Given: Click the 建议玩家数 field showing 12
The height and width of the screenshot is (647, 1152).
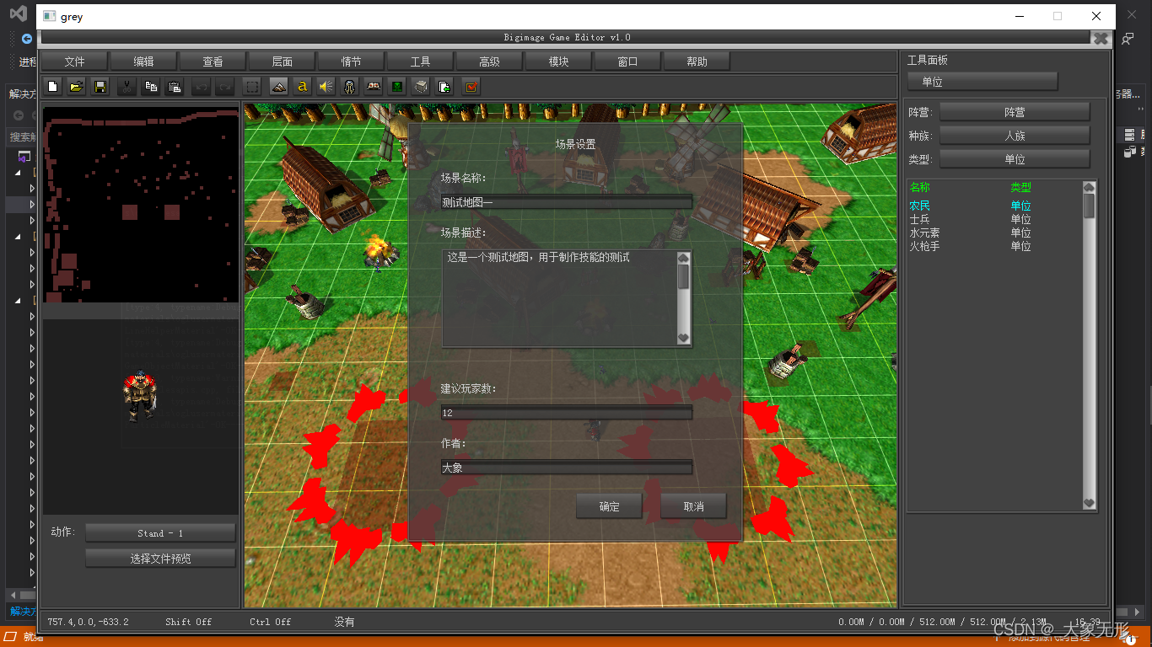Looking at the screenshot, I should pos(567,413).
